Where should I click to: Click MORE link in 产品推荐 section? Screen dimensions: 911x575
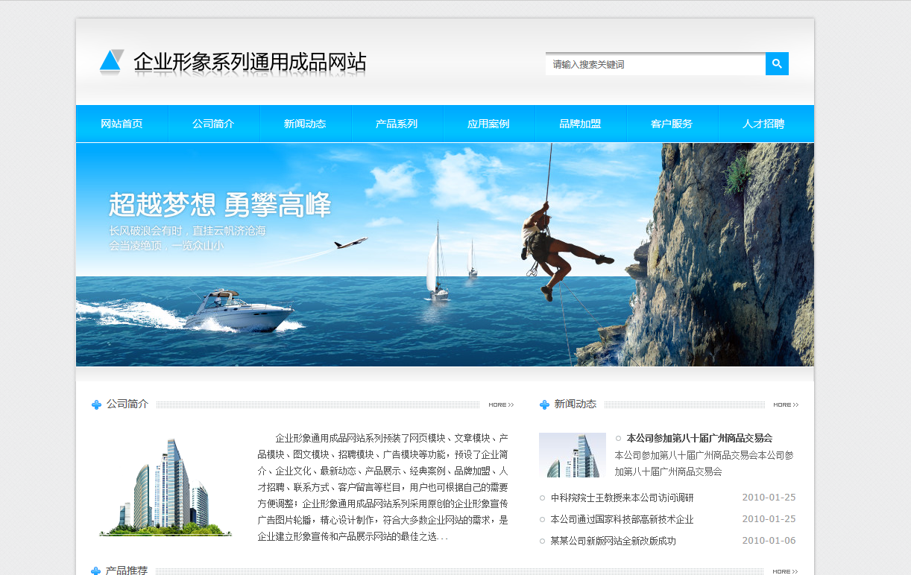point(786,571)
